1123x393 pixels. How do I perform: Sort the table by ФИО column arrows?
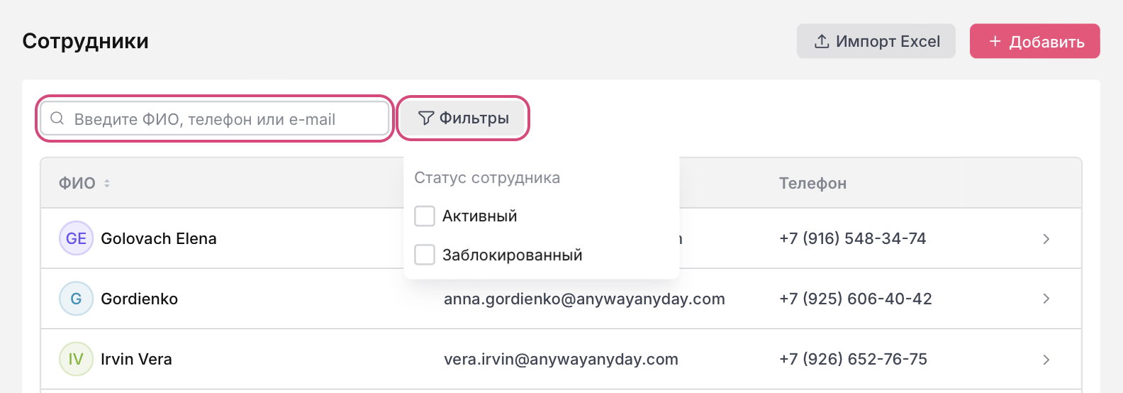pyautogui.click(x=107, y=183)
